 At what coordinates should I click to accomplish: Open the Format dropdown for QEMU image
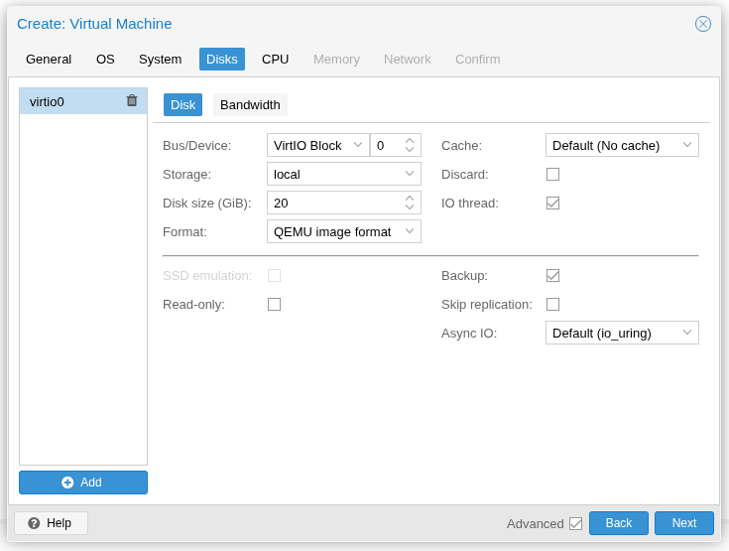click(x=343, y=231)
